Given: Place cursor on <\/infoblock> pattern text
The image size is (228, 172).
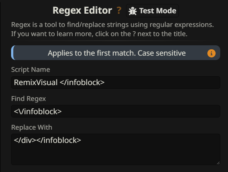Looking at the screenshot, I should (x=38, y=111).
